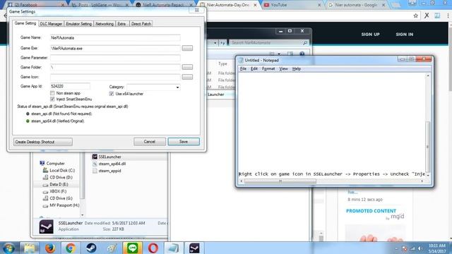Click Type column header in Explorer

click(x=222, y=64)
